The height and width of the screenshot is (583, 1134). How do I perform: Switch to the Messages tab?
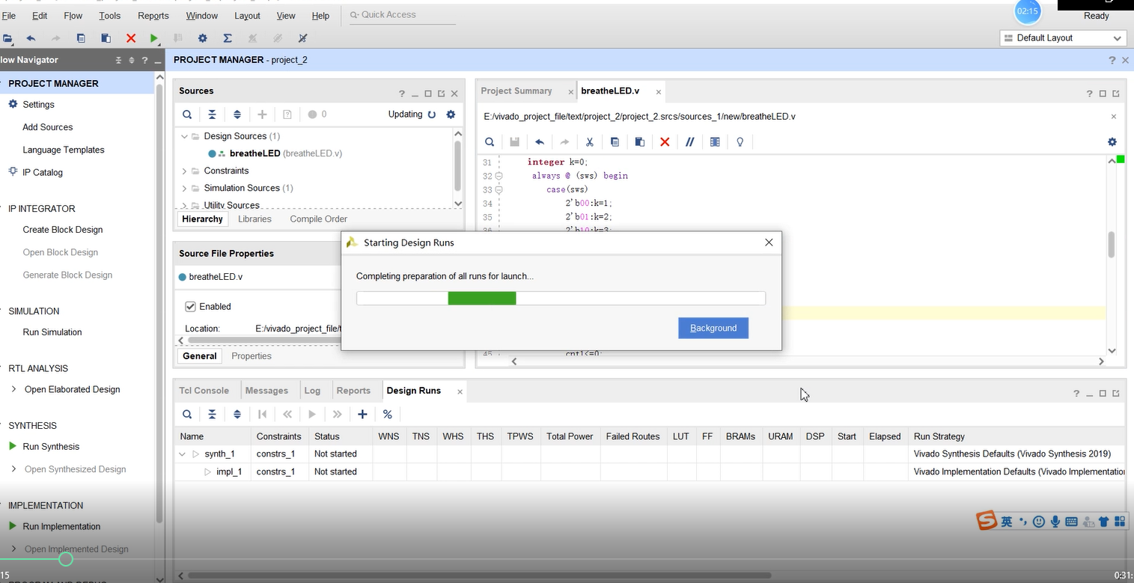[266, 391]
